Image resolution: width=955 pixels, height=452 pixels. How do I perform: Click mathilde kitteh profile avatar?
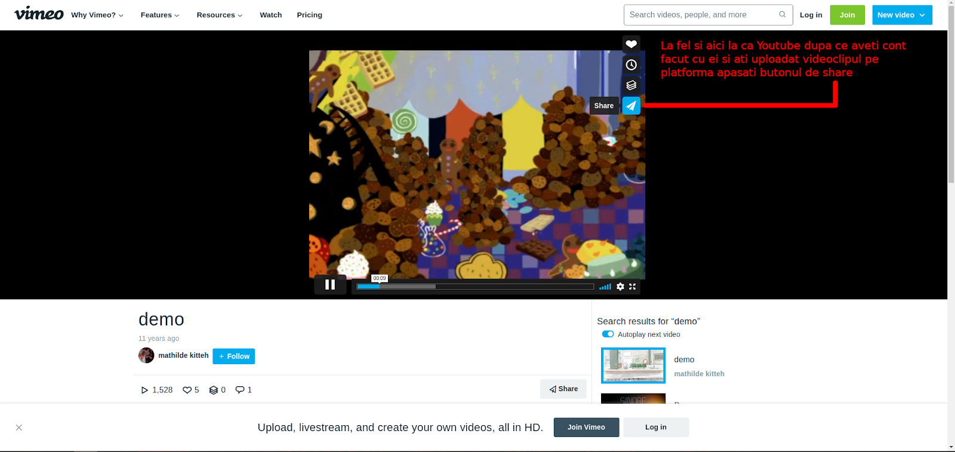(146, 355)
